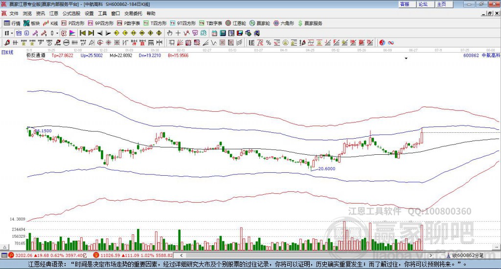Image resolution: width=501 pixels, height=269 pixels.
Task: Open the 工具 menu
Action: point(102,13)
